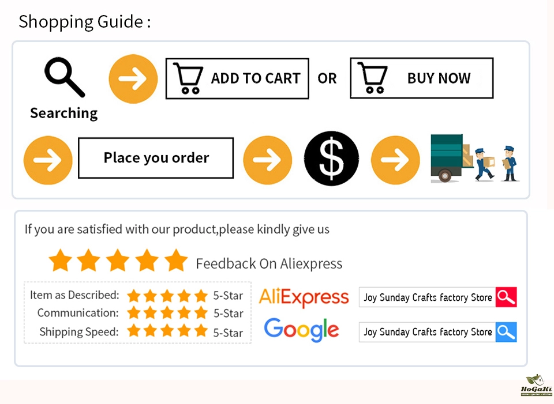Click the orange arrow before the delivery truck

pyautogui.click(x=395, y=160)
